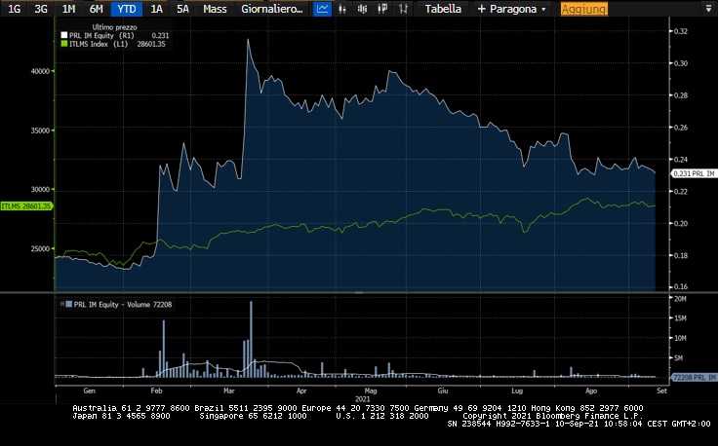
Task: Click the 30000 left axis value
Action: tap(40, 190)
